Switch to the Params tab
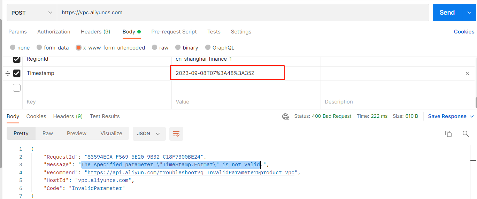Viewport: 477px width, 199px height. [x=17, y=32]
